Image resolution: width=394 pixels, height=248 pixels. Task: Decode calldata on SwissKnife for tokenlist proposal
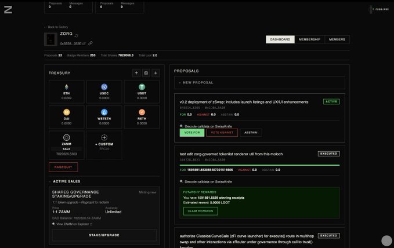coord(206,182)
